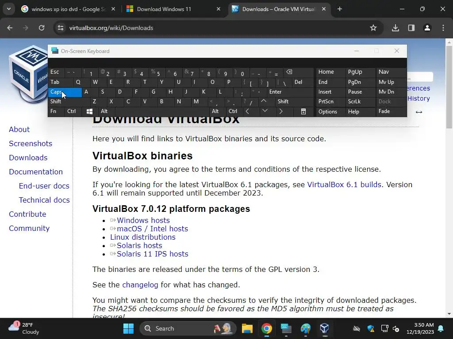
Task: Click the Chrome back arrow
Action: point(10,28)
